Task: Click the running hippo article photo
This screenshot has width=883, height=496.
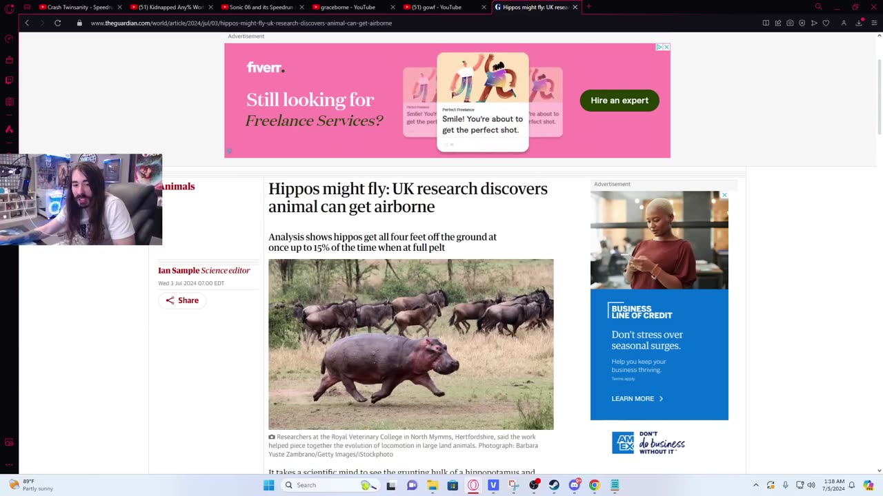Action: point(410,344)
